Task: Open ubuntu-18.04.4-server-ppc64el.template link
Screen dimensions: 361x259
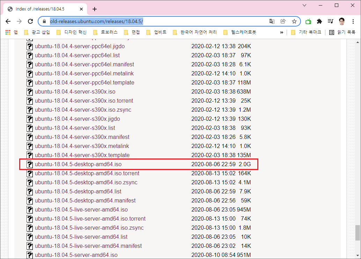Action: (84, 83)
